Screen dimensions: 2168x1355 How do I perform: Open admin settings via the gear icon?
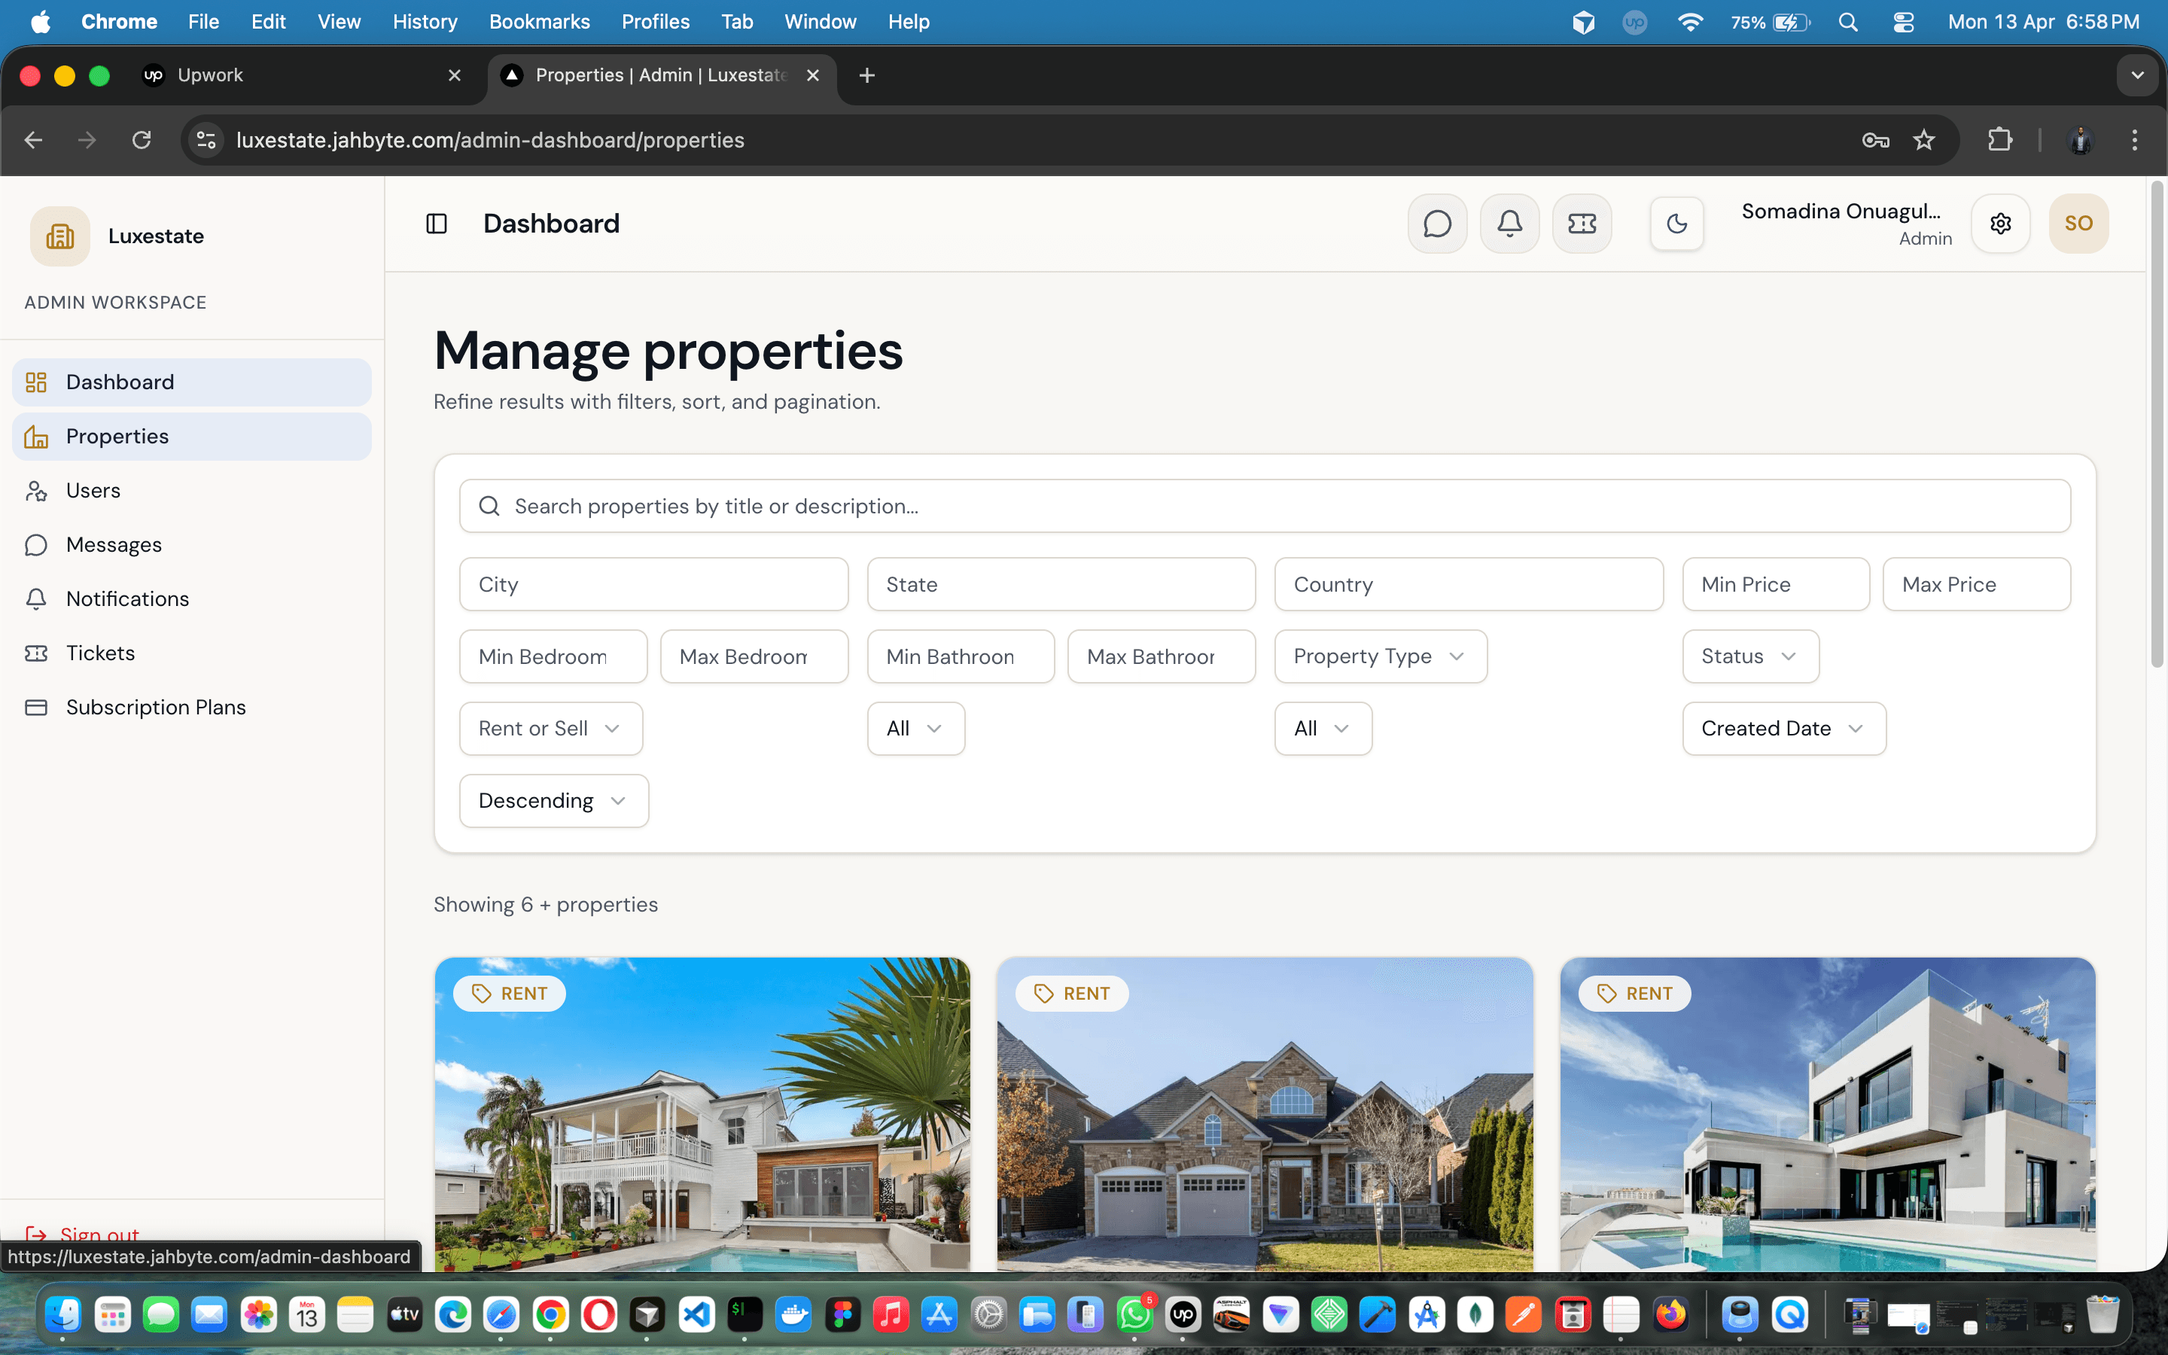pyautogui.click(x=2000, y=223)
